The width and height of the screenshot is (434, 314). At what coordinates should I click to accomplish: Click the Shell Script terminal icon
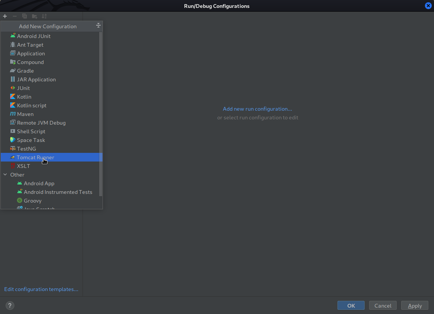click(13, 131)
